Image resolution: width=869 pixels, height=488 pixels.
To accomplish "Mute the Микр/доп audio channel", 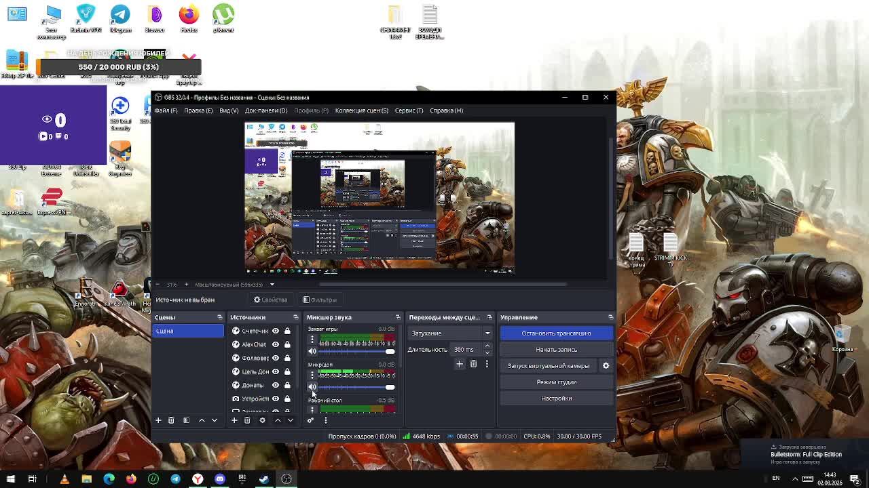I will click(312, 387).
